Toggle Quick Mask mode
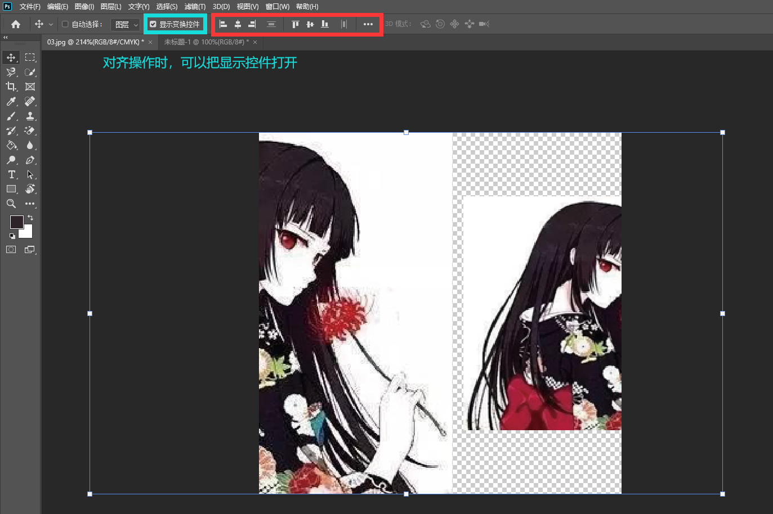Screen dimensions: 773x514 click(11, 250)
